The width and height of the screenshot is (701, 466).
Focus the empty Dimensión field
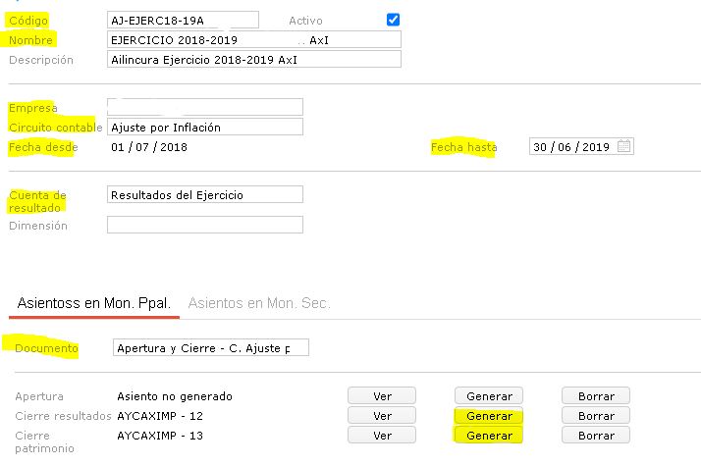pyautogui.click(x=204, y=226)
